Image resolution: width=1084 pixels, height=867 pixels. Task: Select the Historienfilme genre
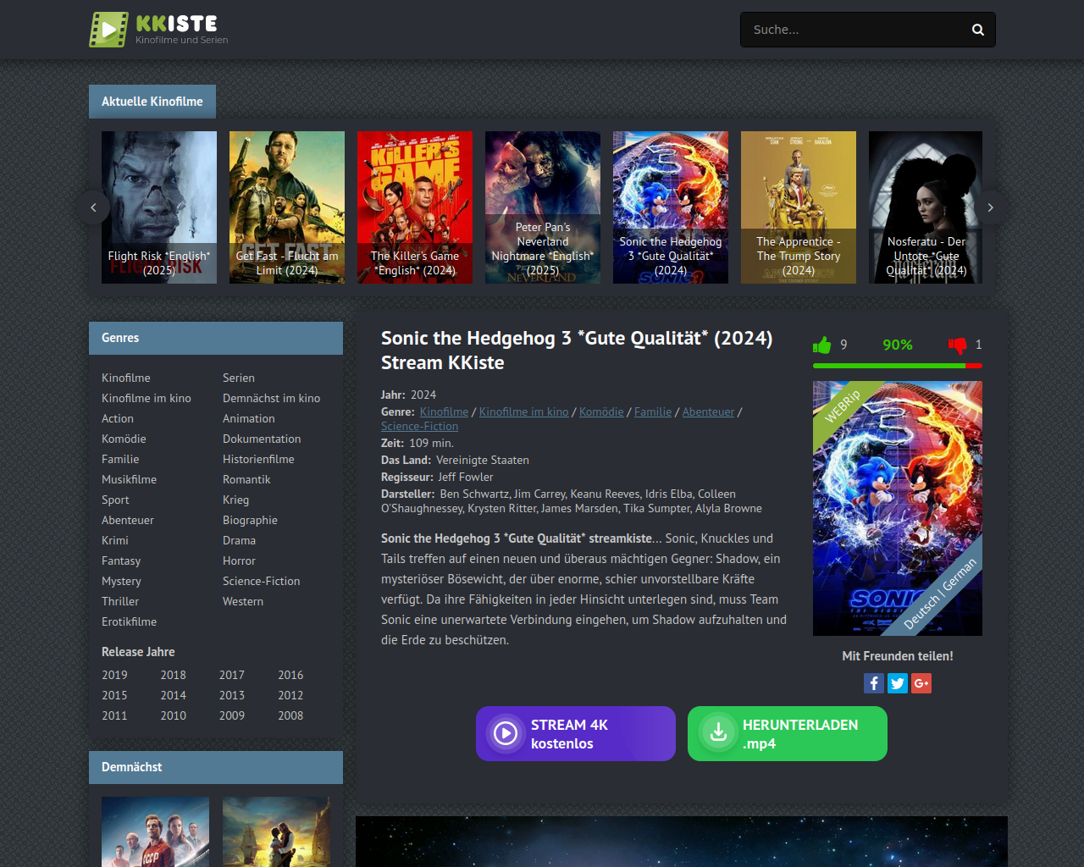[258, 459]
